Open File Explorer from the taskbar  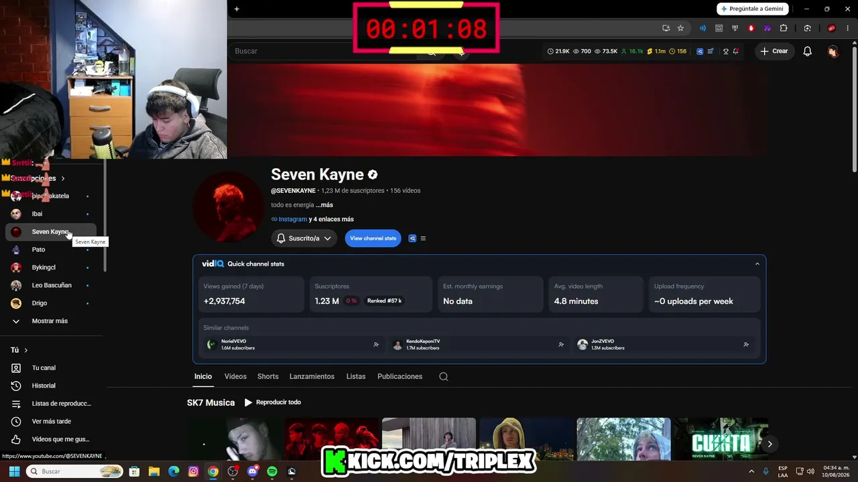154,471
